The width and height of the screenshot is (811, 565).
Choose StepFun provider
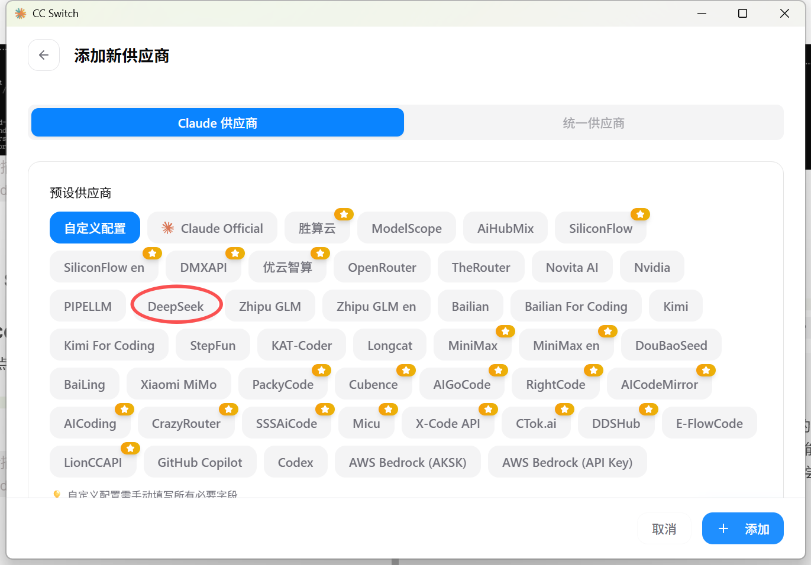213,345
